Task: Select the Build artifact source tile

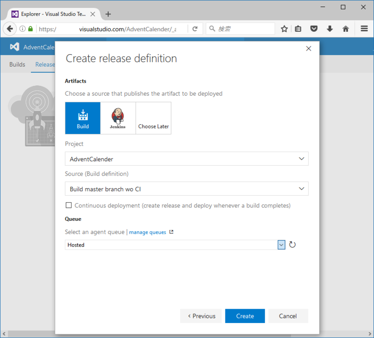Action: pyautogui.click(x=83, y=118)
